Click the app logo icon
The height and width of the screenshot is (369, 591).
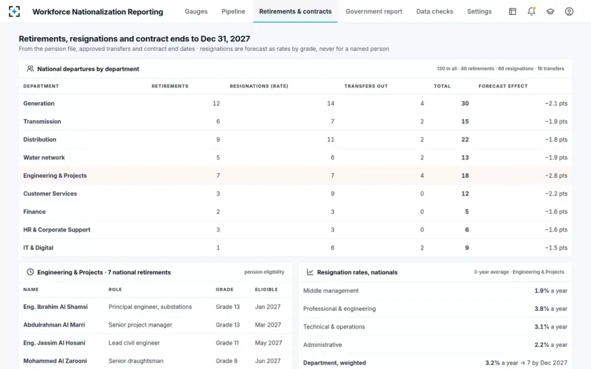(15, 11)
